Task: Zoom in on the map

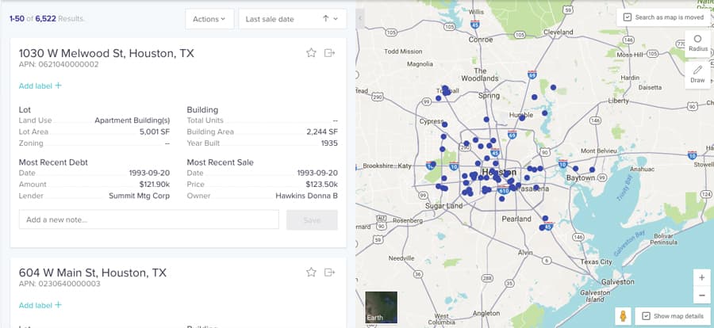Action: pos(701,277)
